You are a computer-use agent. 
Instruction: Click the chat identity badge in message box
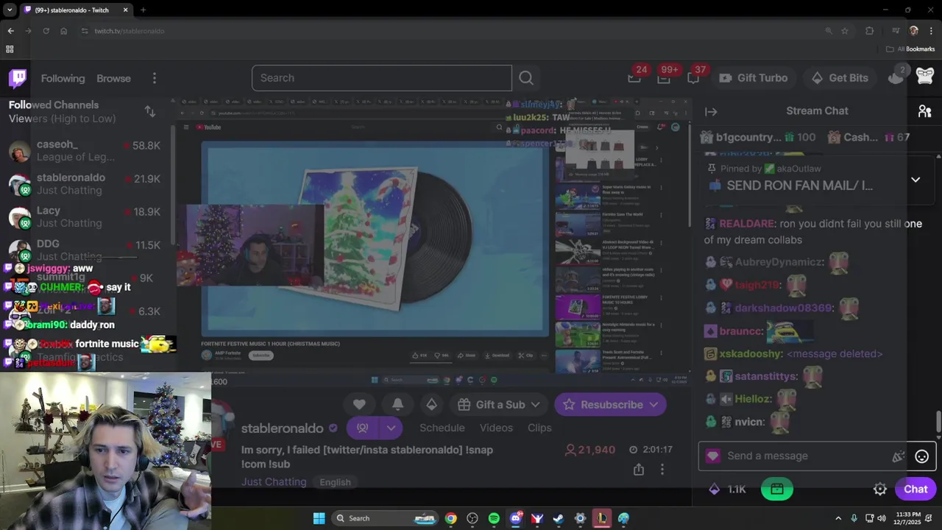(x=712, y=456)
